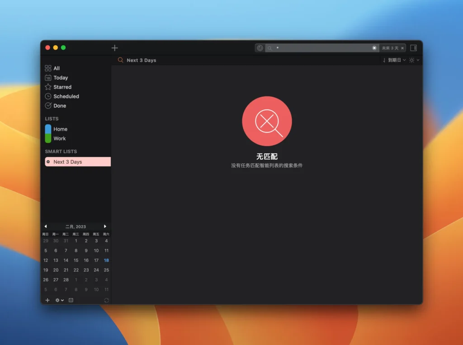Clear the search text with the x button

point(375,47)
